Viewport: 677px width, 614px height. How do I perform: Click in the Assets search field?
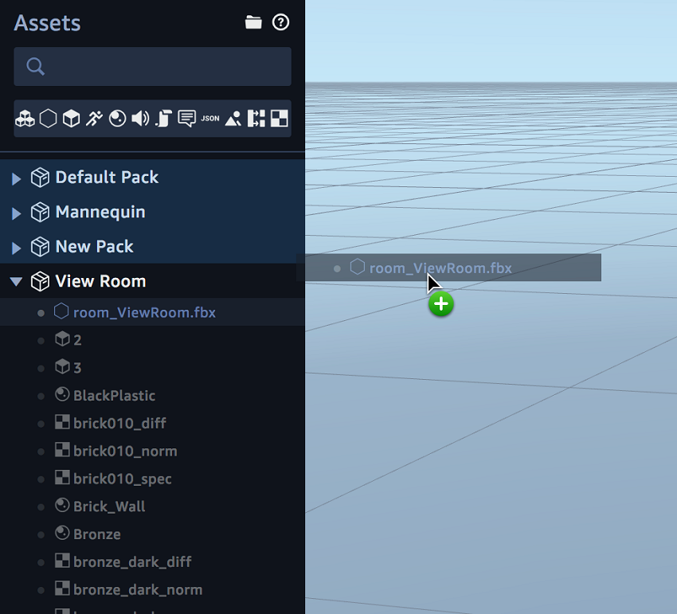(159, 66)
